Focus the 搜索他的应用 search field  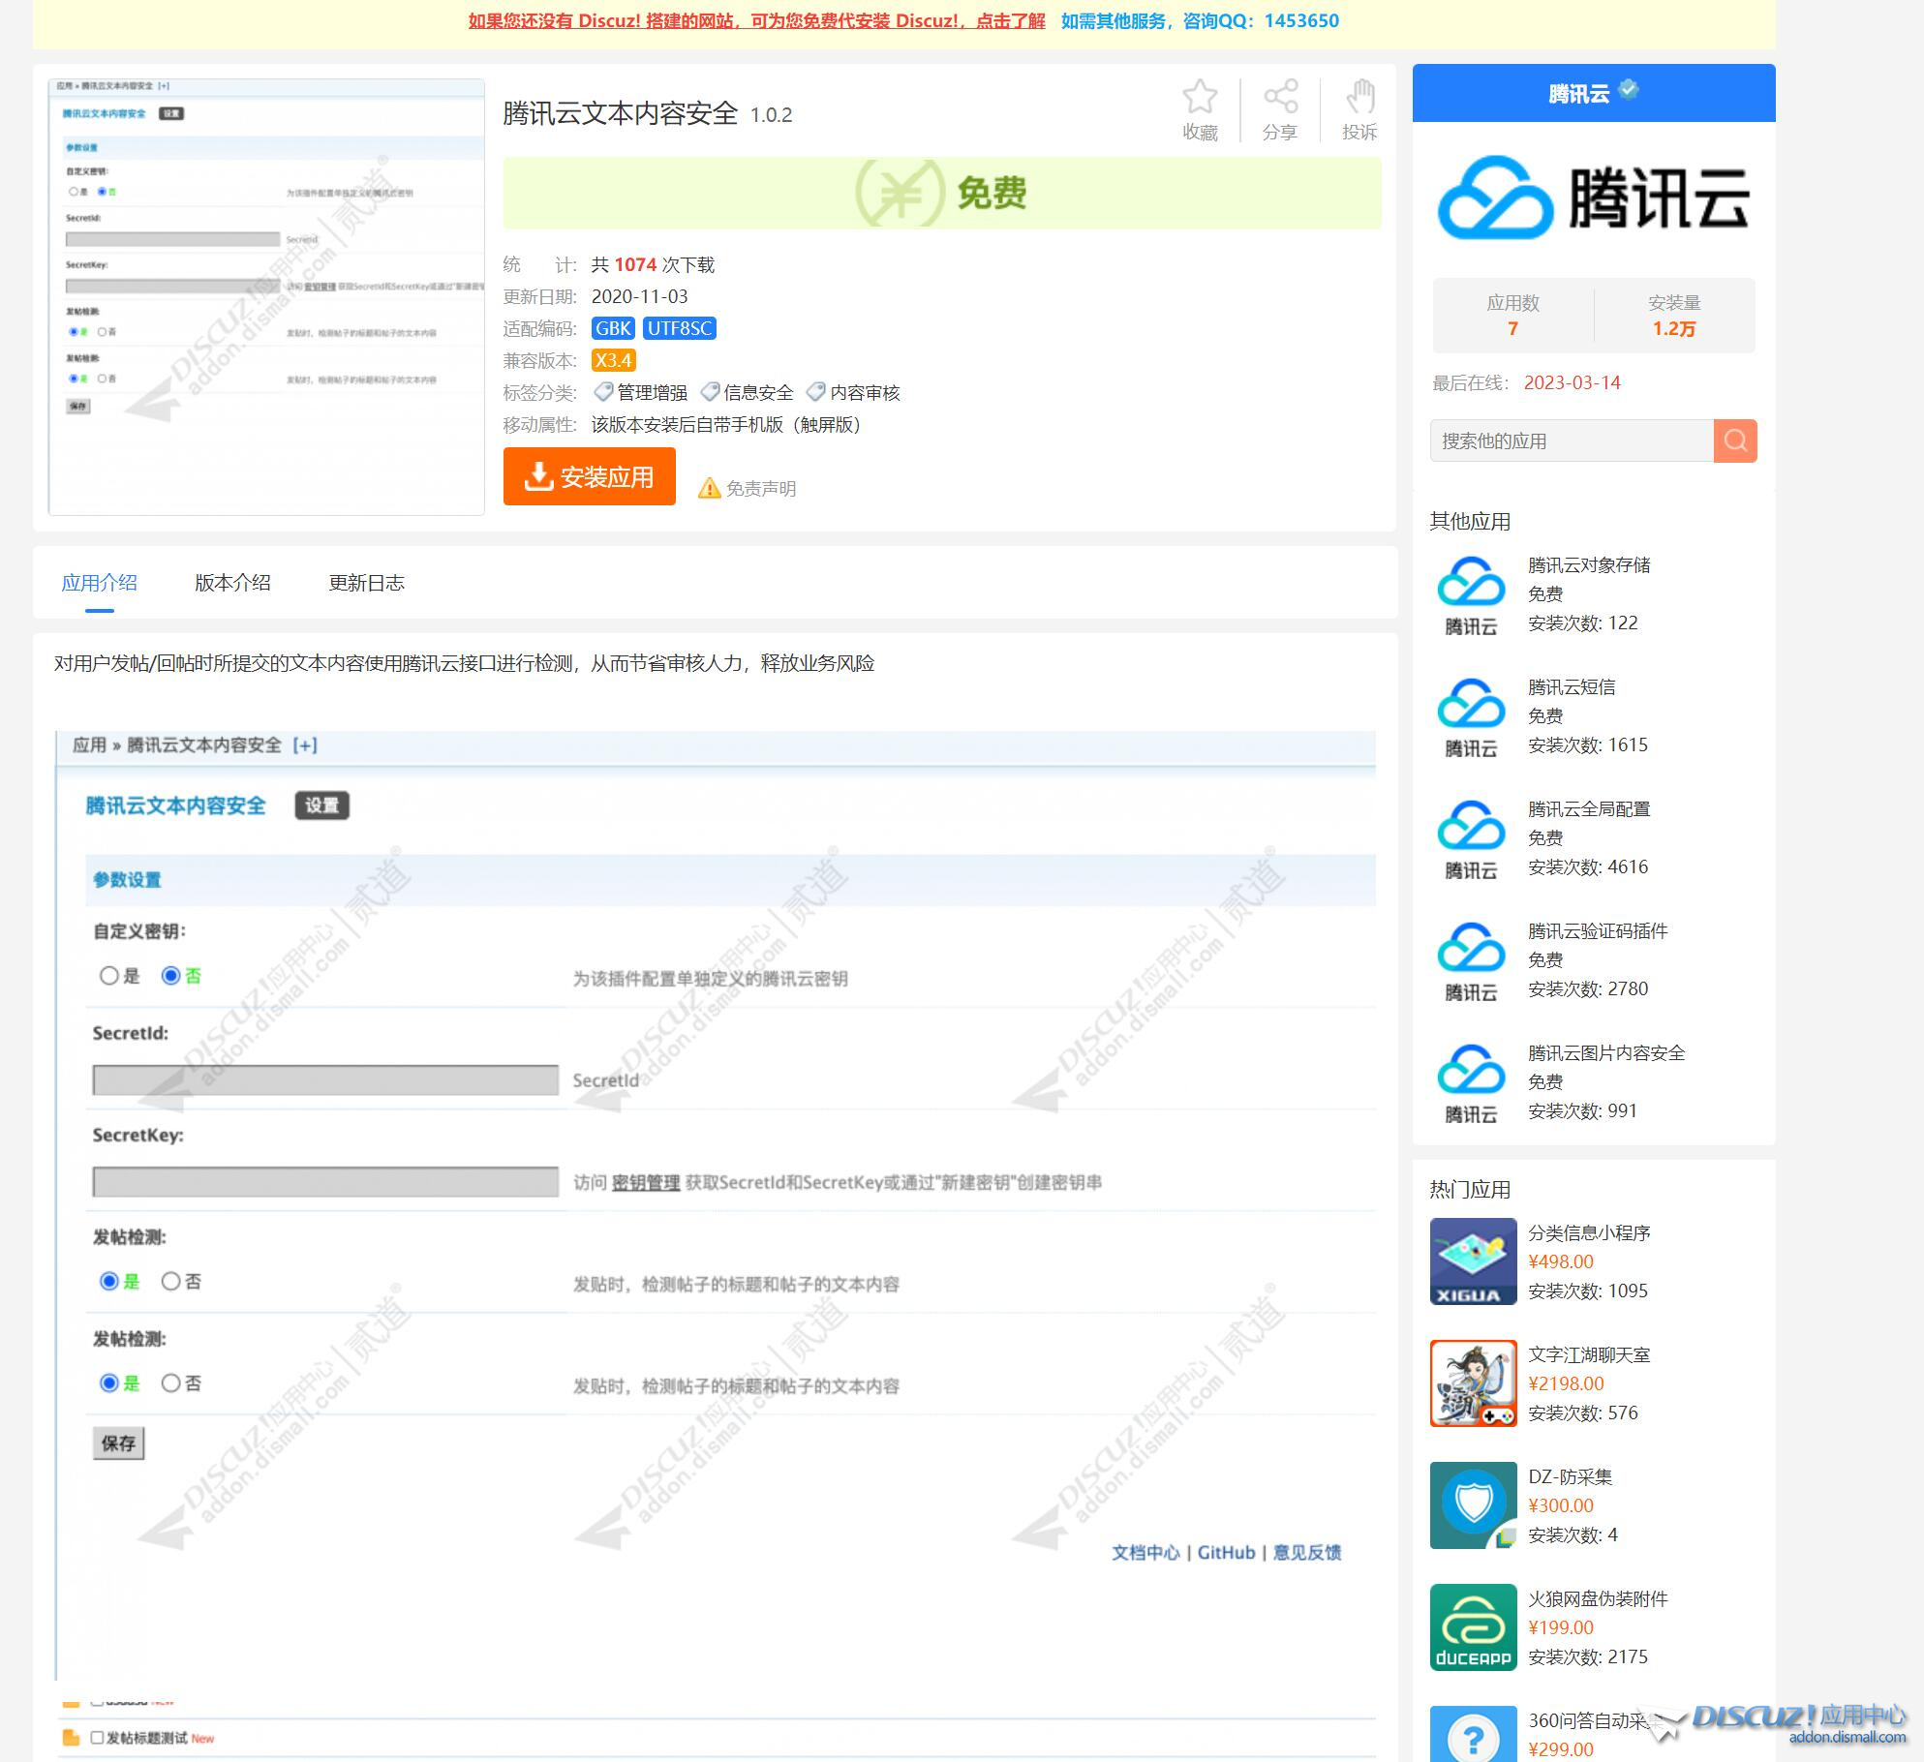point(1571,441)
